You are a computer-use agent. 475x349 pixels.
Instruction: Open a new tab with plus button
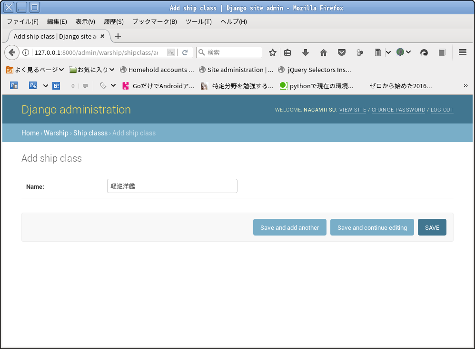click(x=118, y=36)
